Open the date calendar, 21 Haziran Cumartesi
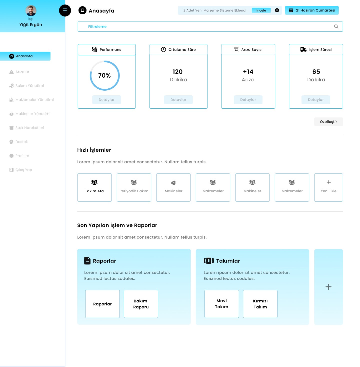360x367 pixels. coord(312,10)
